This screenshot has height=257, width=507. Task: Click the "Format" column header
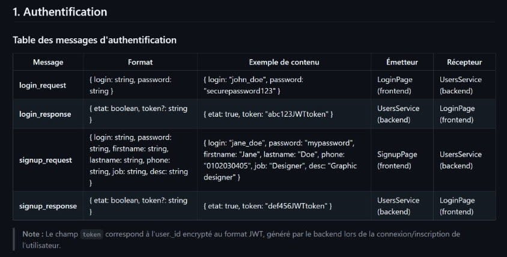click(140, 62)
